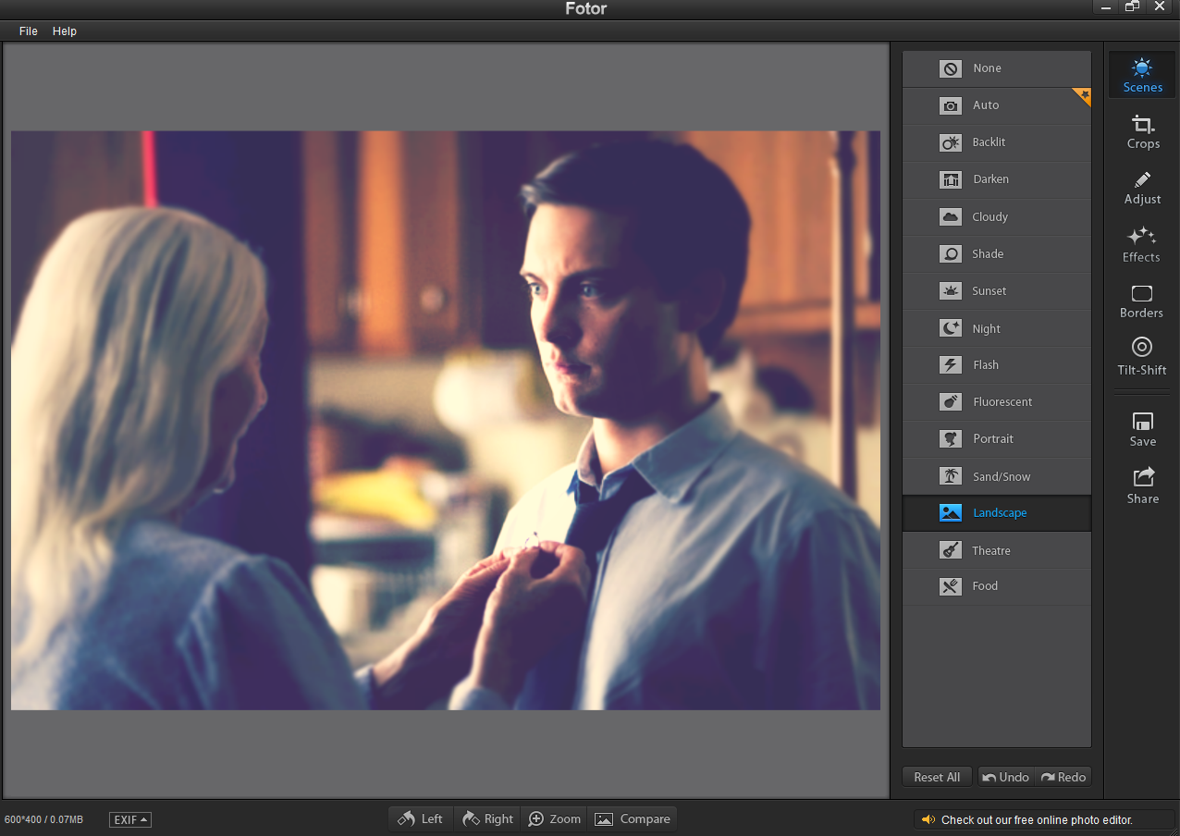This screenshot has width=1180, height=836.
Task: Open the Zoom control at the bottom
Action: [x=554, y=818]
